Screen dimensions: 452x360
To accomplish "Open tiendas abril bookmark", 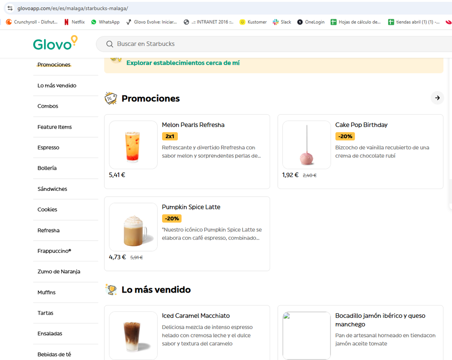I will point(414,22).
